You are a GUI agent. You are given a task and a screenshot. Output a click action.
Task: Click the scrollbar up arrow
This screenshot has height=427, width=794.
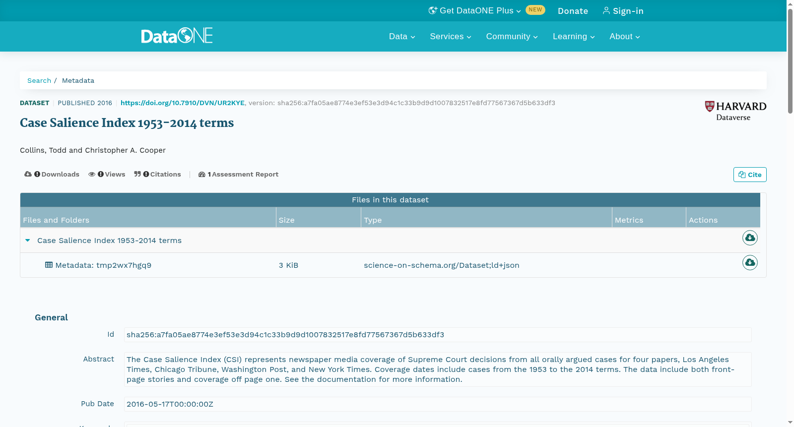[x=790, y=3]
